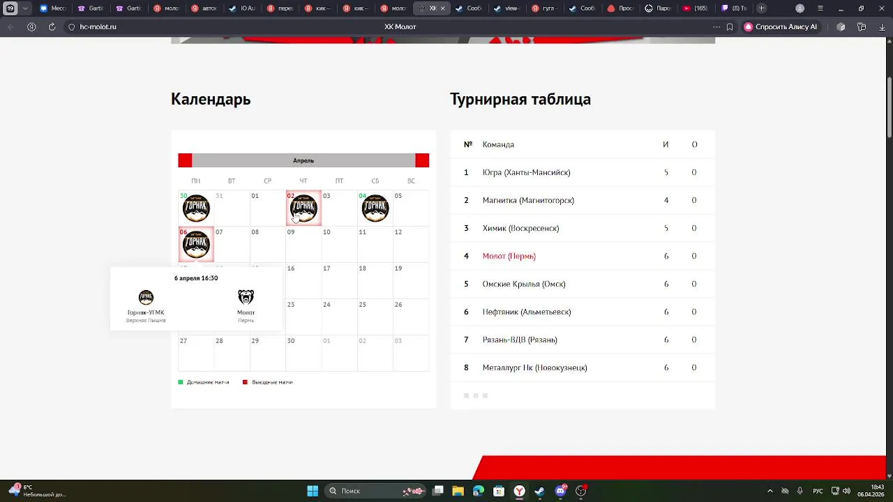The width and height of the screenshot is (893, 502).
Task: Expand the tab list dropdown arrow
Action: point(26,8)
